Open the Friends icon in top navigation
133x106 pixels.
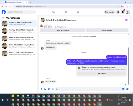[66, 12]
